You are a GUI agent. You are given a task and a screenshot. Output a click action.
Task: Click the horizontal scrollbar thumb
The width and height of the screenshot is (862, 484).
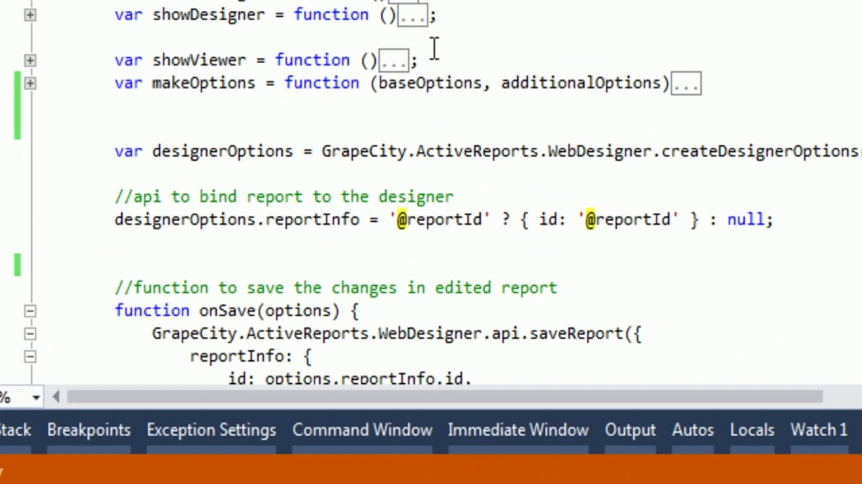click(x=444, y=397)
